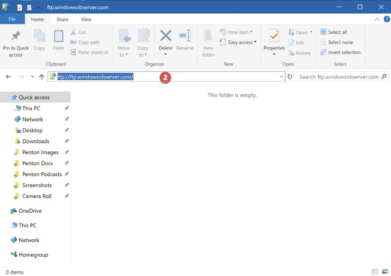Screen dimensions: 391x276
Task: Click Pin to Quick access icon
Action: click(x=16, y=36)
